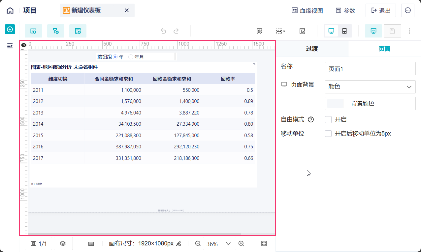Click the format painter style icon
This screenshot has width=421, height=252.
259,31
